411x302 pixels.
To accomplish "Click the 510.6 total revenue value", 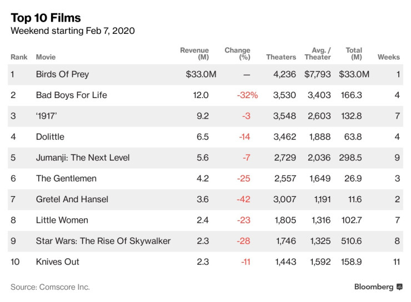I will pos(350,241).
